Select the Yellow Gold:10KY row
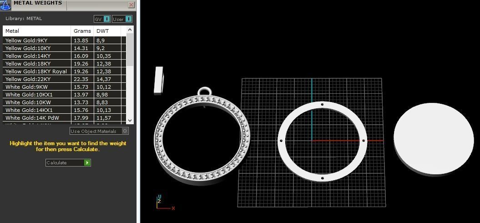The image size is (480, 223). 64,48
